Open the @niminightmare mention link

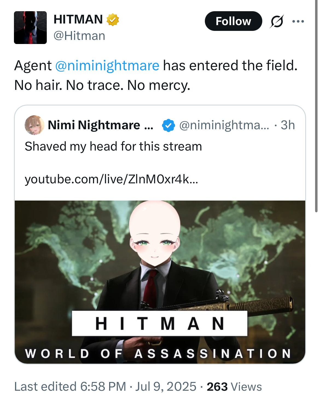[107, 66]
